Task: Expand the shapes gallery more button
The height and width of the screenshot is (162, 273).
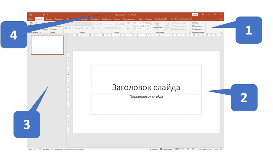Action: [151, 29]
